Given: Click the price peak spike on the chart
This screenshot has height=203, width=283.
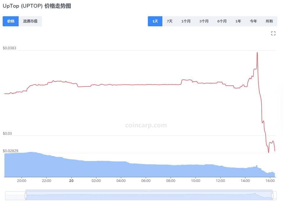Looking at the screenshot, I should (257, 53).
